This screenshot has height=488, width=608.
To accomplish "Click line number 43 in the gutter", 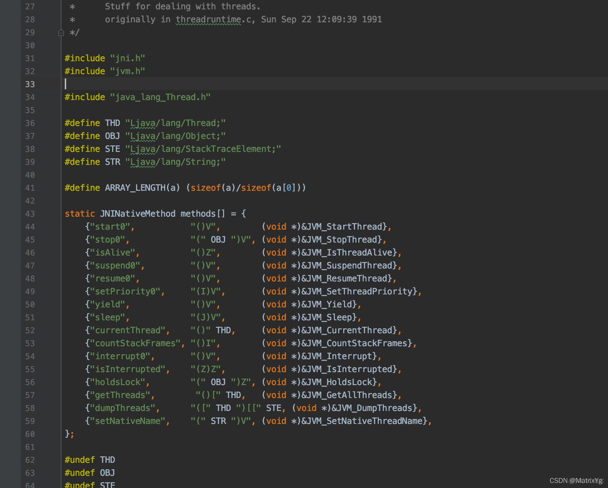I will point(30,214).
